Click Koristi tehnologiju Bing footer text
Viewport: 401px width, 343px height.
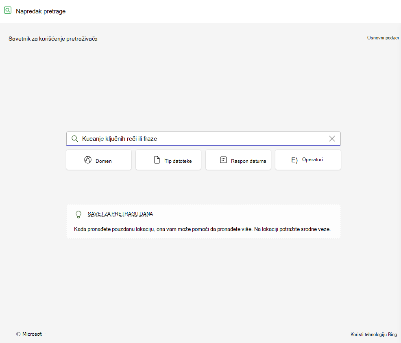click(374, 334)
